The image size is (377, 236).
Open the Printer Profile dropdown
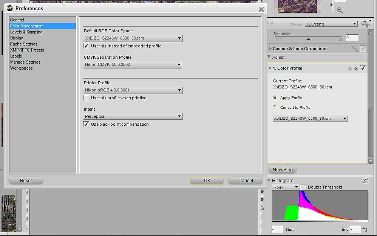[133, 90]
